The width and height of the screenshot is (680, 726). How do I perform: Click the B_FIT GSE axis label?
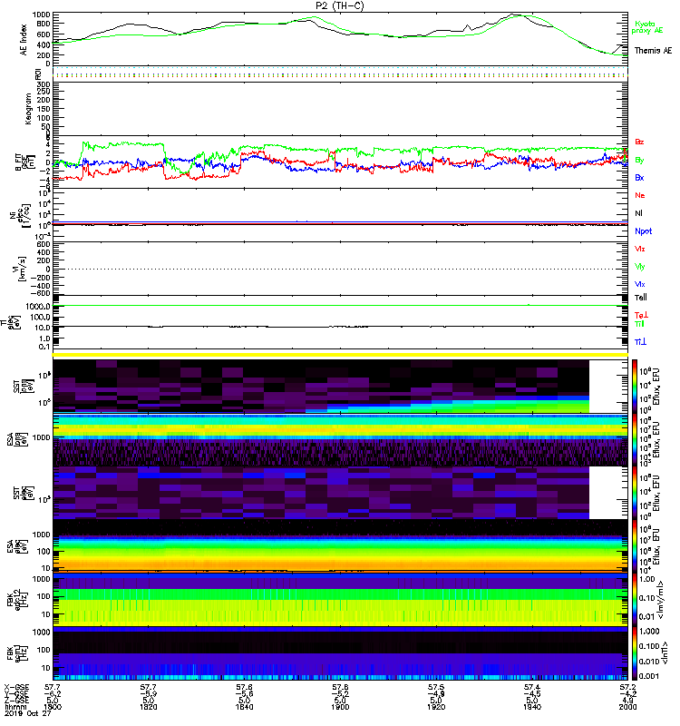(25, 162)
